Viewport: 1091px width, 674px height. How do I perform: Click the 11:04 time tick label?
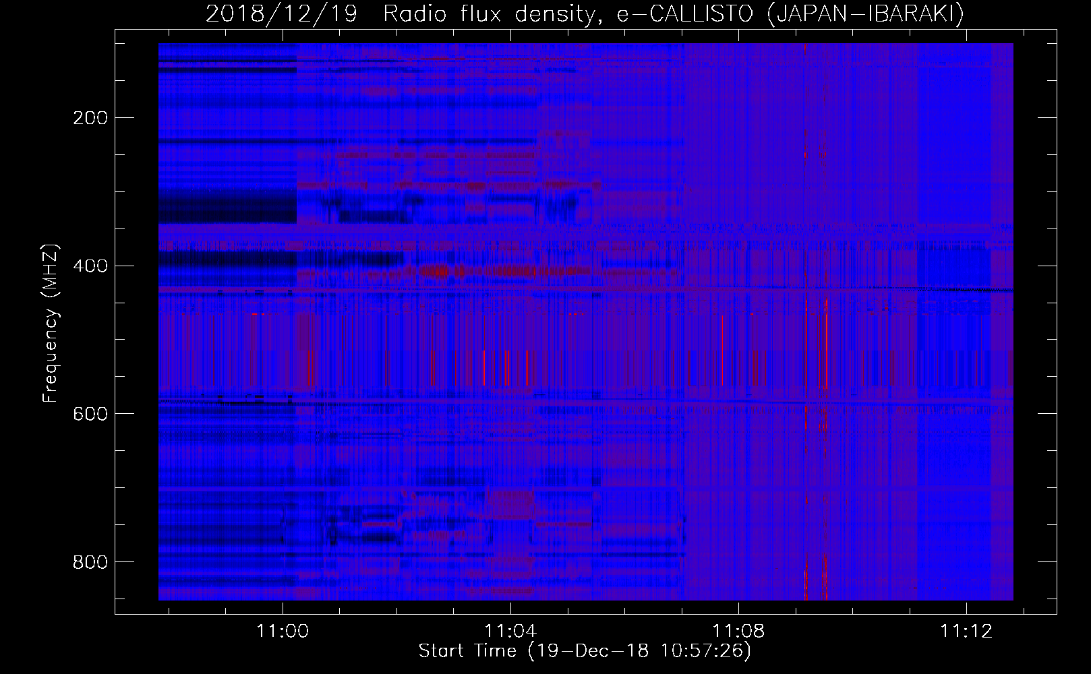point(510,631)
